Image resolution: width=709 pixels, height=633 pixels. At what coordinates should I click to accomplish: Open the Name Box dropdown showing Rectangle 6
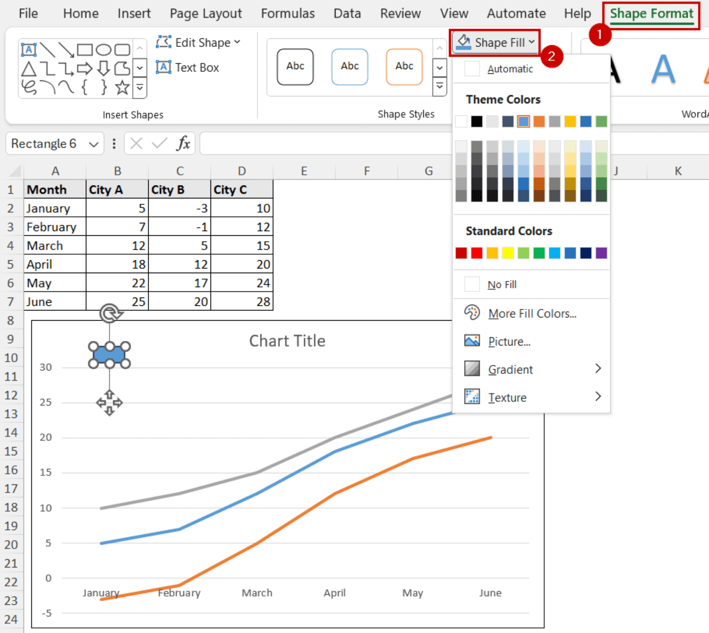pos(94,143)
